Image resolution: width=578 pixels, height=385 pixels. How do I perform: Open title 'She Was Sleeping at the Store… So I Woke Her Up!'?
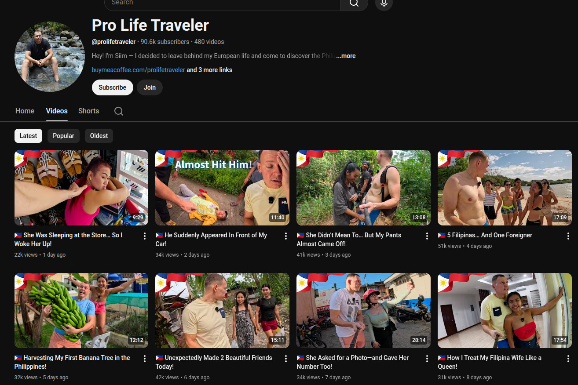[x=69, y=240]
